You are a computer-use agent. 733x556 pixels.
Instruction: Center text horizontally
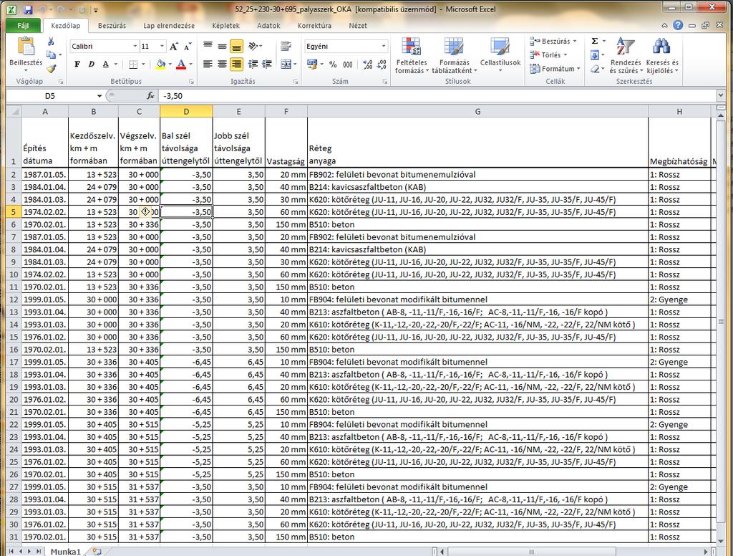[223, 64]
